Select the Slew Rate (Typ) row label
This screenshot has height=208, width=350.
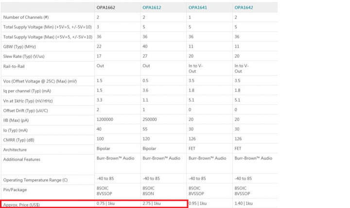pyautogui.click(x=24, y=56)
